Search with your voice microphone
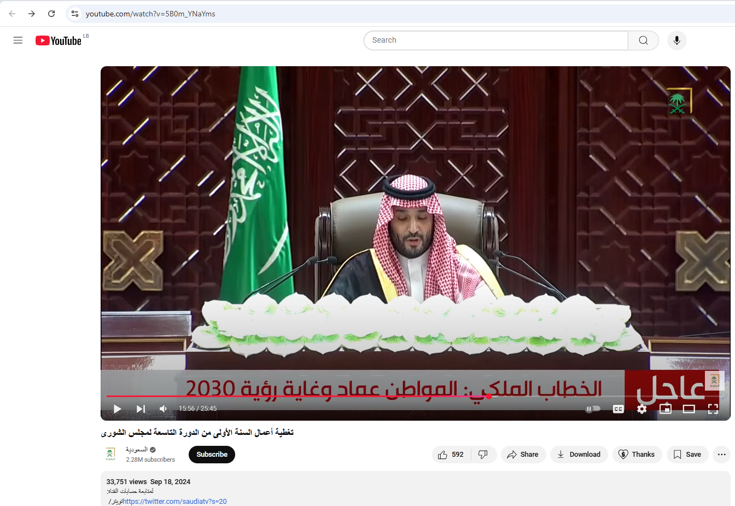The image size is (735, 506). (x=676, y=40)
